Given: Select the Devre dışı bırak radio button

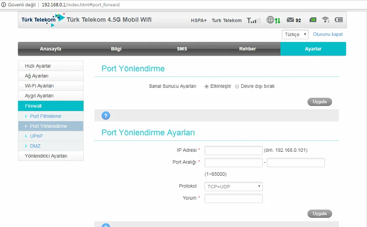Looking at the screenshot, I should pos(237,86).
